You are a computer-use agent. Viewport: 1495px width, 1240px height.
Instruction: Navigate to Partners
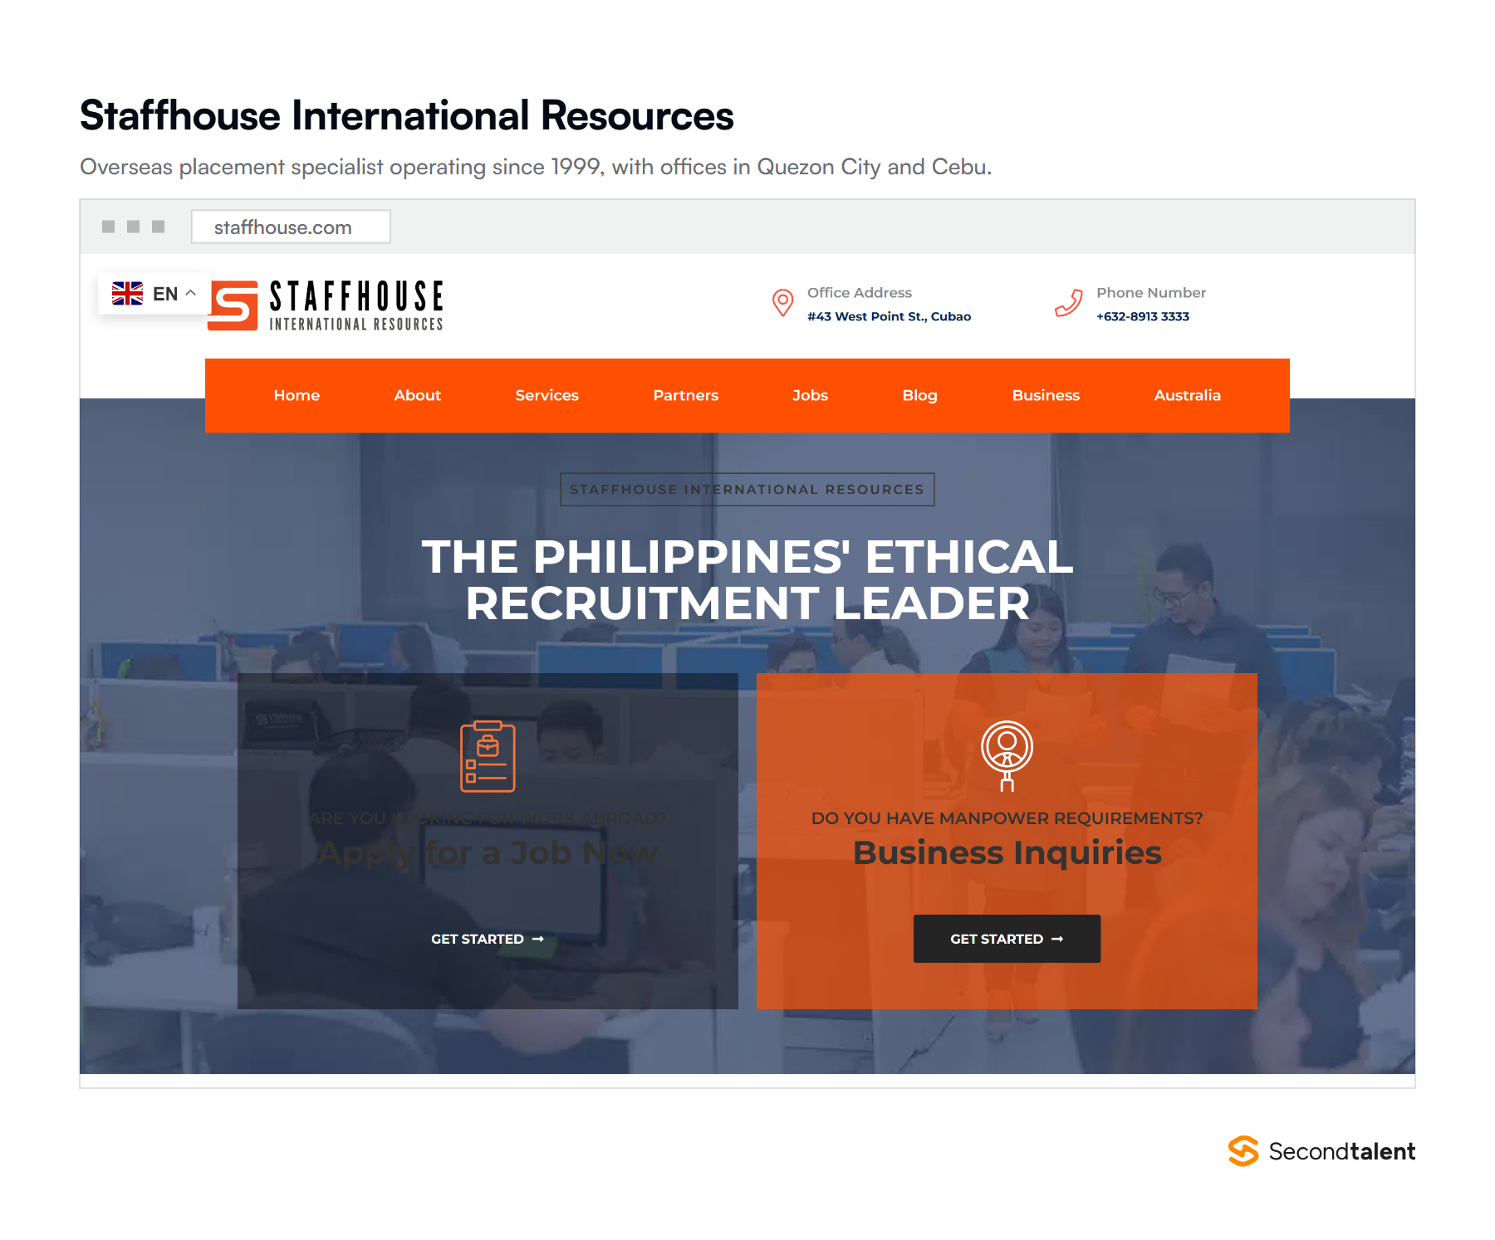(x=685, y=395)
